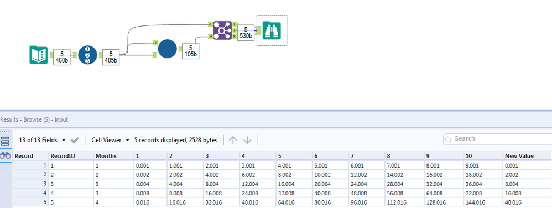
Task: Select cell with value 48.016 in New Value
Action: tap(527, 202)
